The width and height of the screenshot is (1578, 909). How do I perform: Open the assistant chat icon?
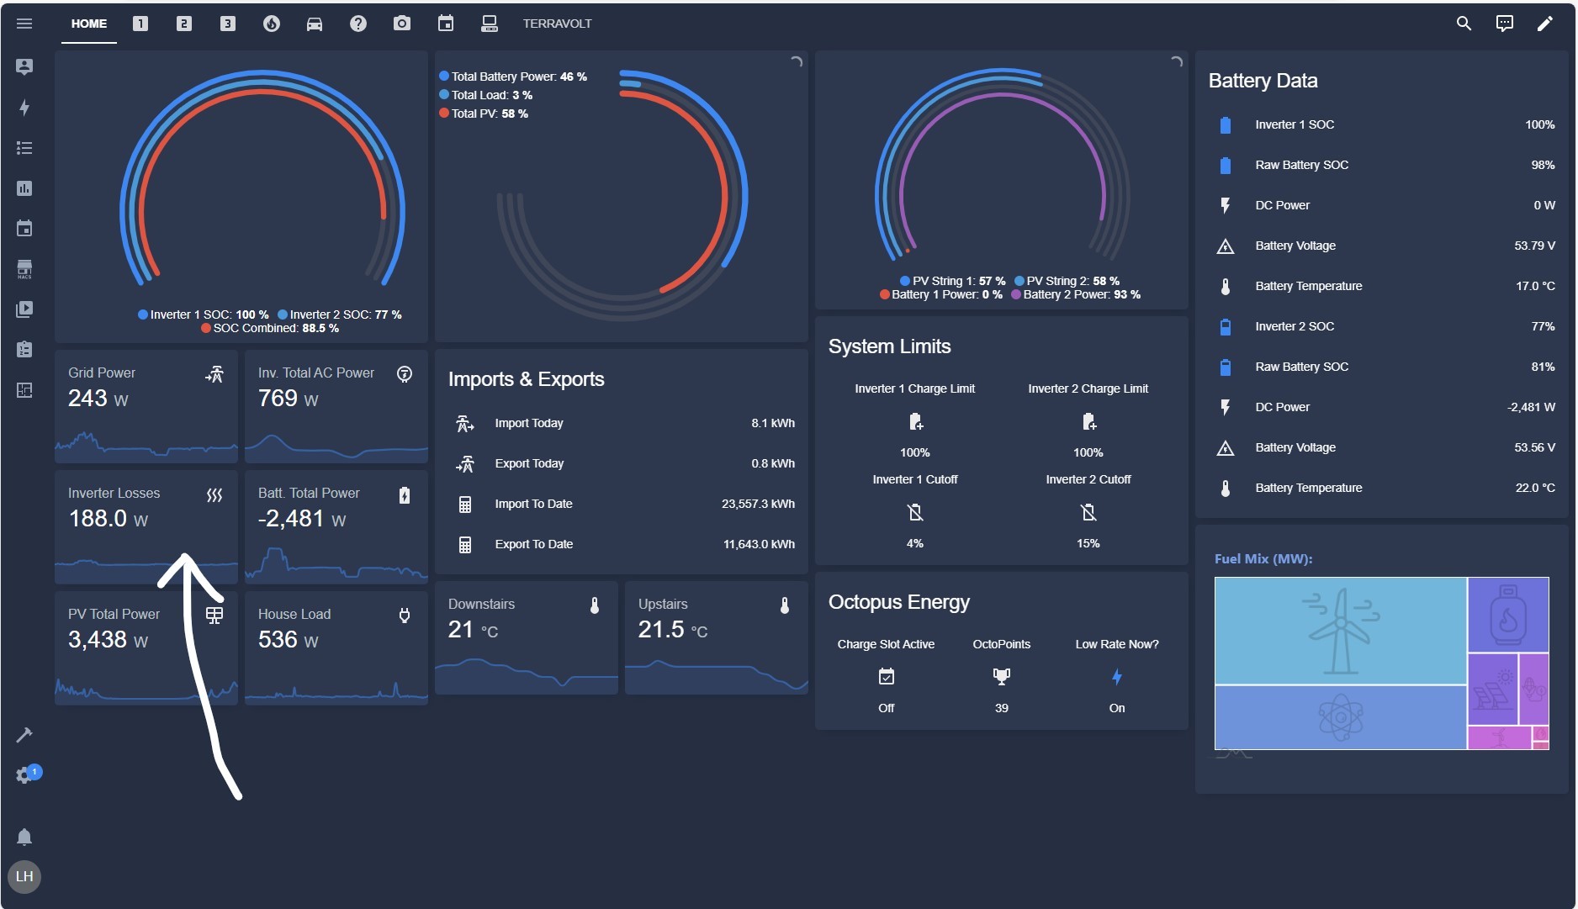point(1504,24)
